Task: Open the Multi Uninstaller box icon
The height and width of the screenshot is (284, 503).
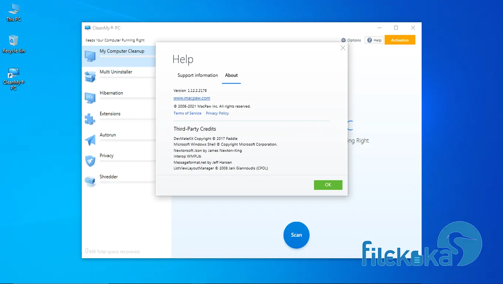Action: point(90,77)
